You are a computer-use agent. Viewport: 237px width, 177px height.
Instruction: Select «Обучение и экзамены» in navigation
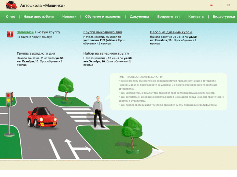(103, 17)
